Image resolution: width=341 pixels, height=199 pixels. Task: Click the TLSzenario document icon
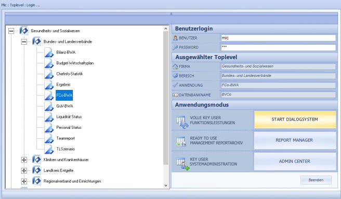pyautogui.click(x=49, y=149)
